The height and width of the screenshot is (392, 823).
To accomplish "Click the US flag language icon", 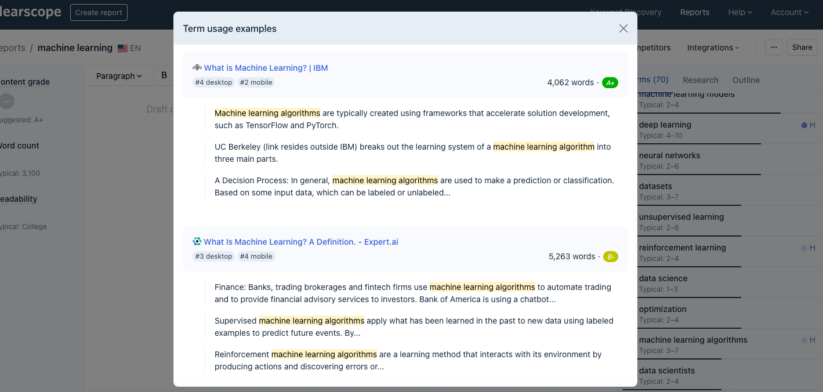I will (x=122, y=48).
